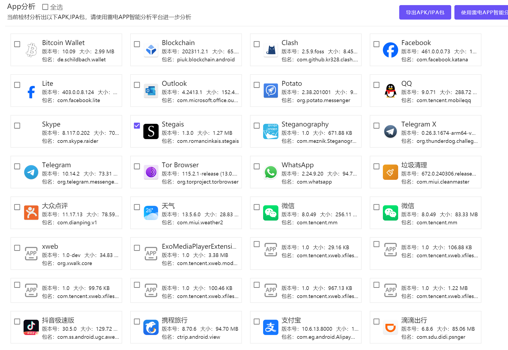Check the 967.13 KB xfiles checkbox
The image size is (508, 350).
257,285
